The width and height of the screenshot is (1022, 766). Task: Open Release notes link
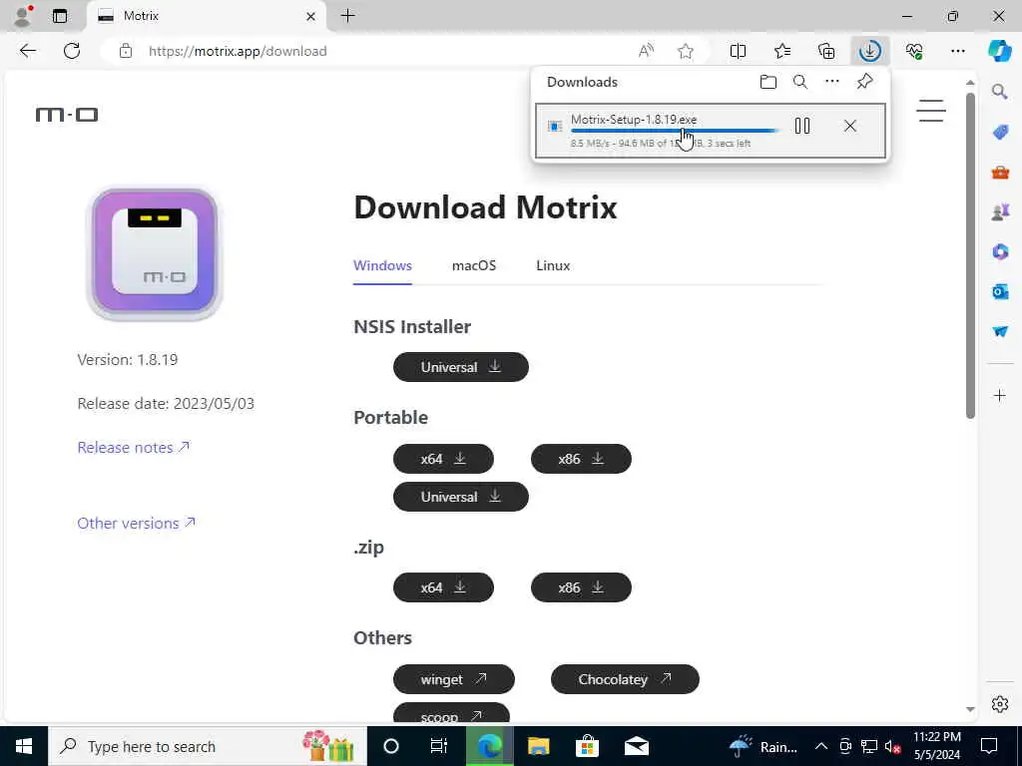(134, 448)
